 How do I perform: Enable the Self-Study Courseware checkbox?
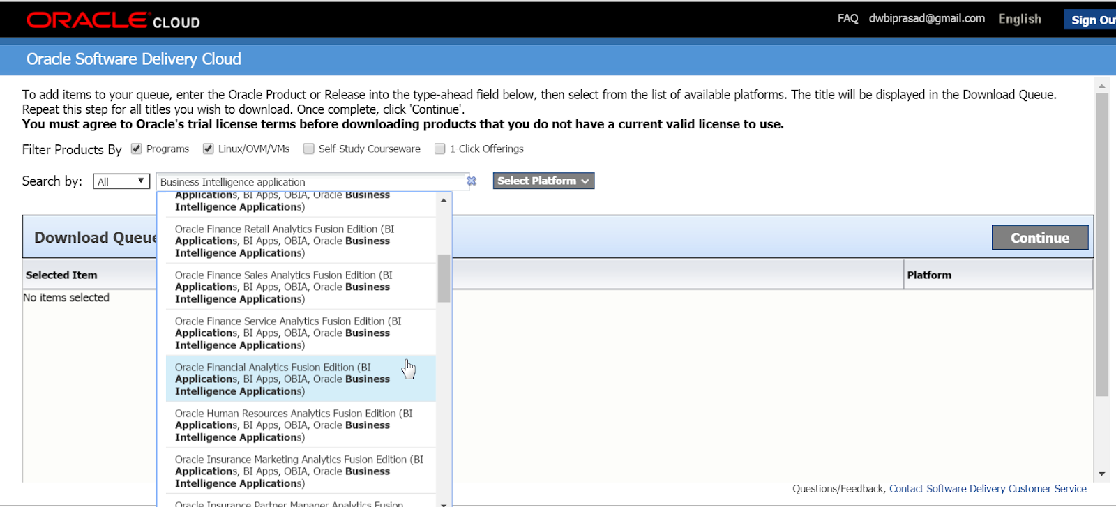[309, 149]
